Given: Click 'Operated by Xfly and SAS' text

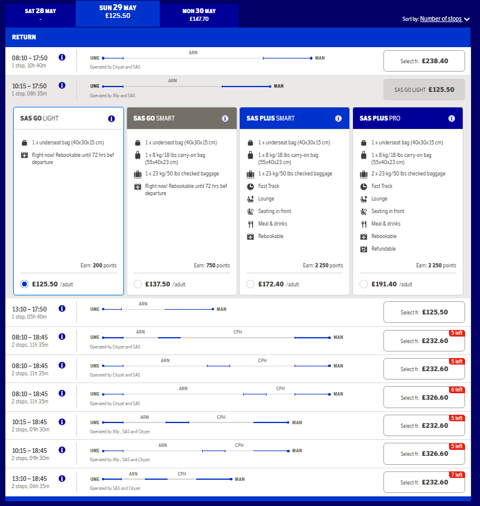Looking at the screenshot, I should click(x=113, y=95).
